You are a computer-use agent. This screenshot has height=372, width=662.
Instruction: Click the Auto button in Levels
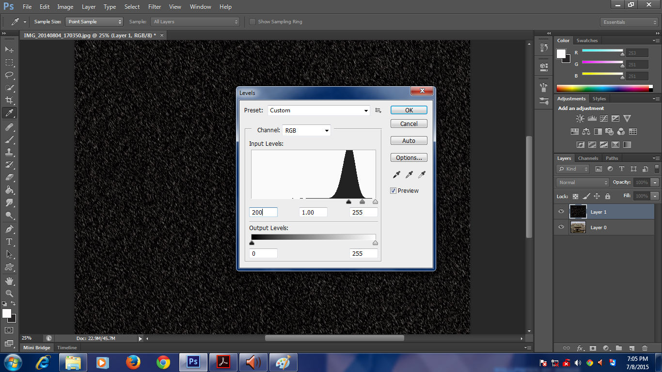[x=409, y=141]
